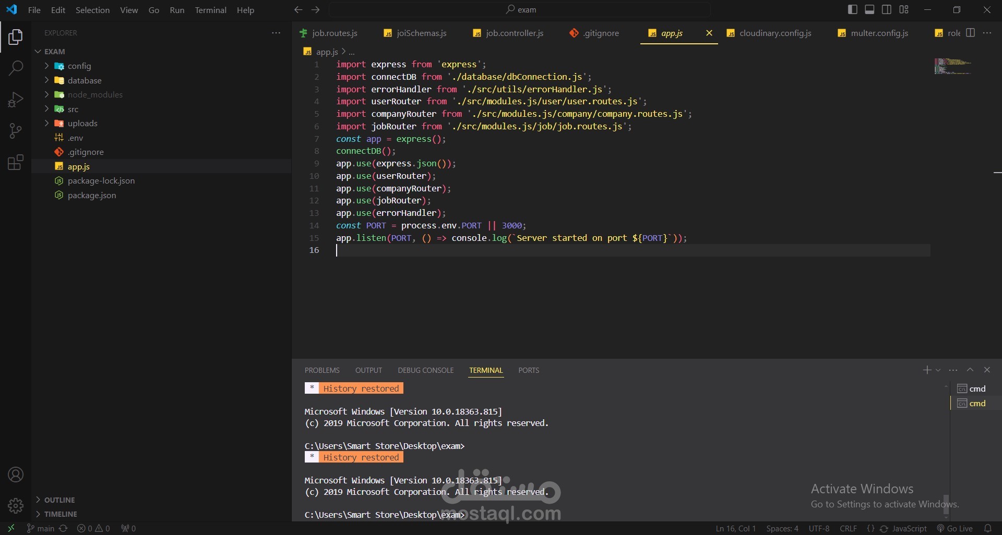1002x535 pixels.
Task: Open the Search view in activity bar
Action: click(16, 68)
